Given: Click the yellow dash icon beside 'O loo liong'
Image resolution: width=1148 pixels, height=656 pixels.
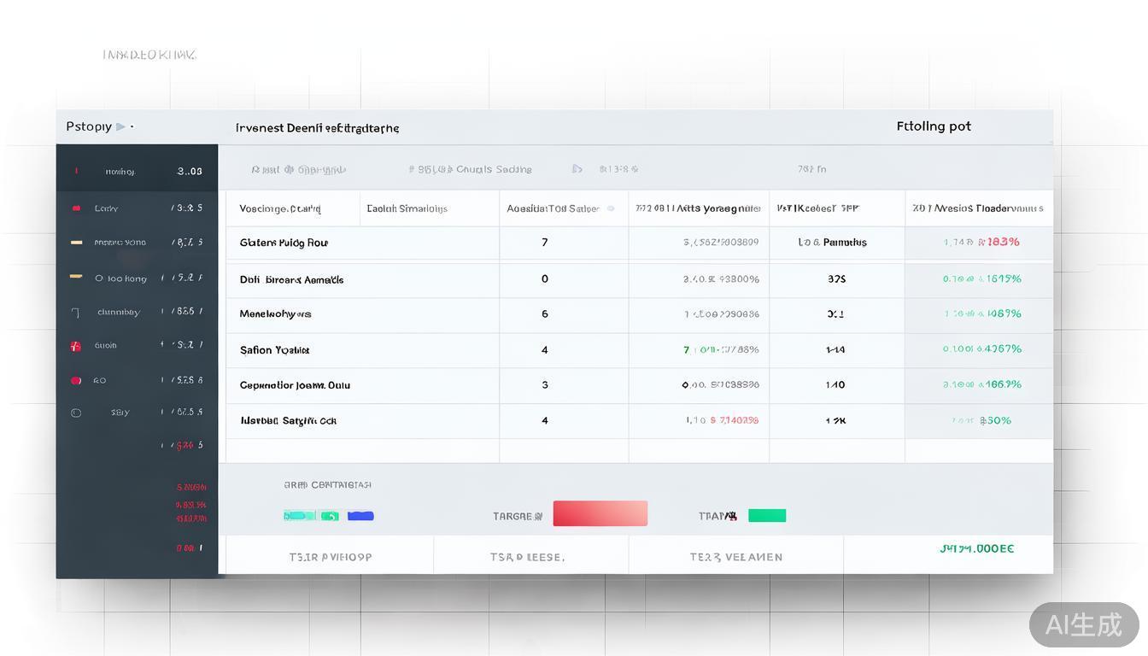Looking at the screenshot, I should (x=76, y=277).
